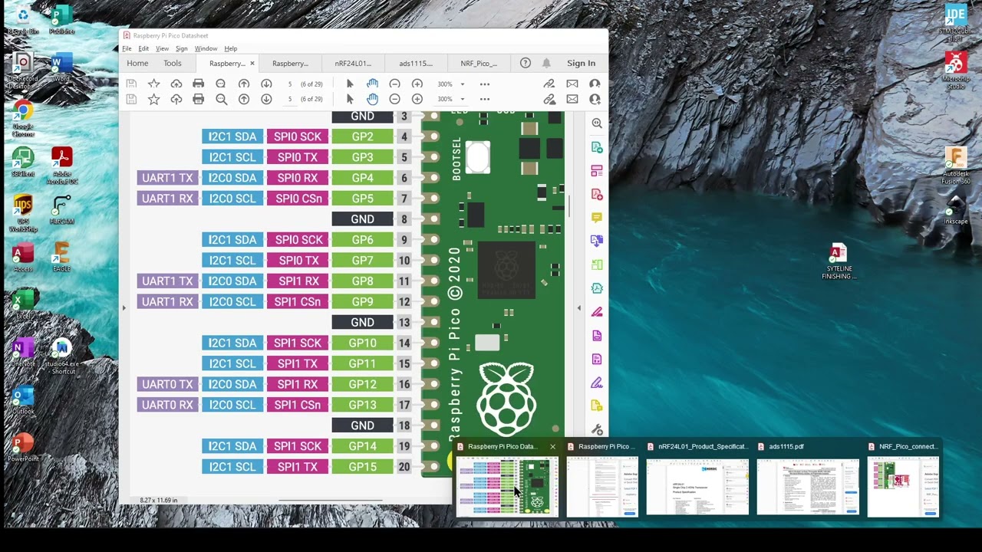The width and height of the screenshot is (982, 552).
Task: Open the search tool in Acrobat's right pane
Action: click(x=597, y=123)
